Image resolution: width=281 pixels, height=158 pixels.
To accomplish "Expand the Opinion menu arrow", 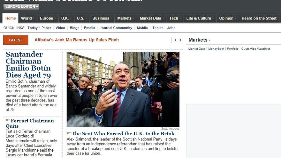I will point(235,19).
